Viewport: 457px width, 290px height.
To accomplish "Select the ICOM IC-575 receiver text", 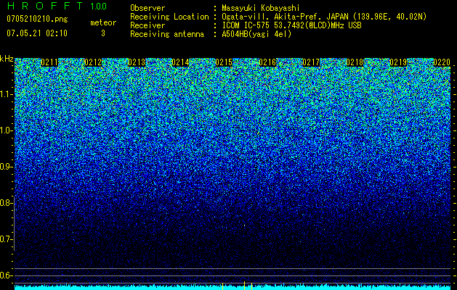I will [291, 25].
